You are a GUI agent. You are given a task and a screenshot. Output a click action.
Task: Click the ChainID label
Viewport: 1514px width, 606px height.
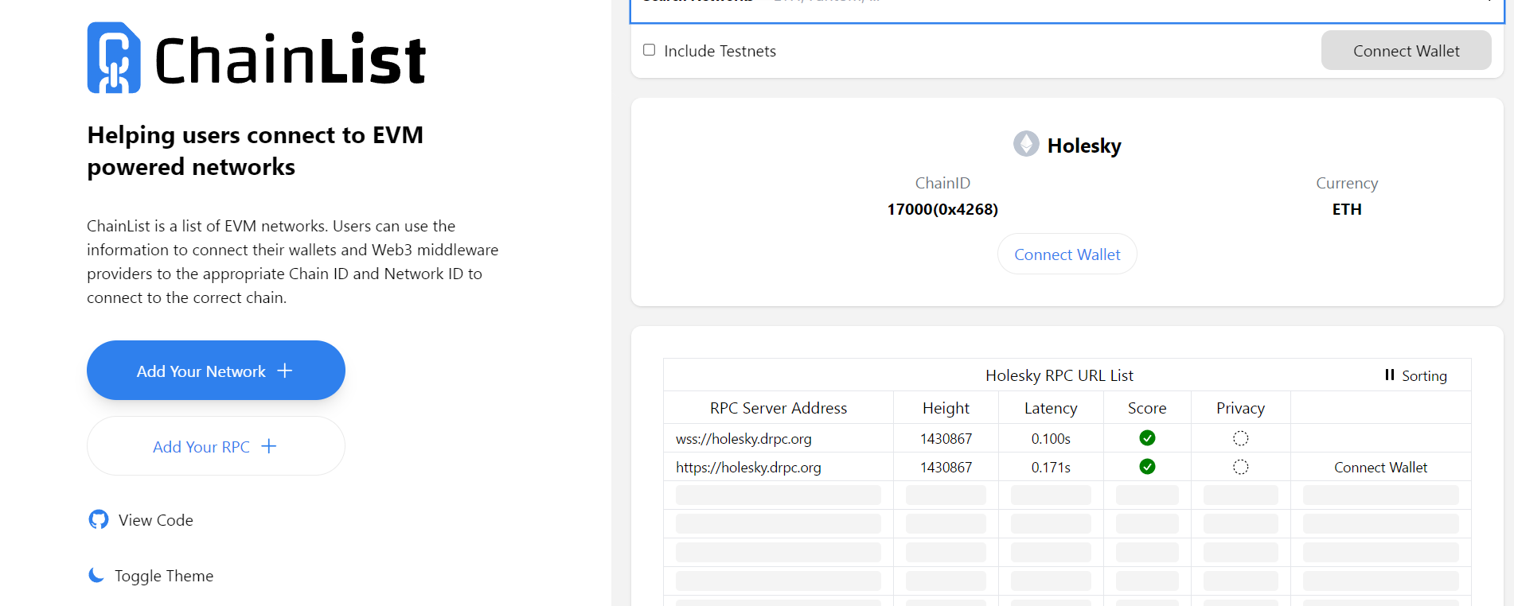tap(942, 183)
